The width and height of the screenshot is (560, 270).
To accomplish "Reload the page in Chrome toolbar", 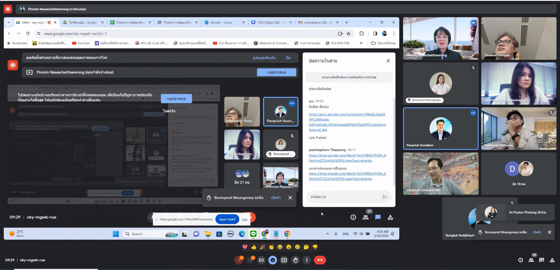I will (28, 34).
